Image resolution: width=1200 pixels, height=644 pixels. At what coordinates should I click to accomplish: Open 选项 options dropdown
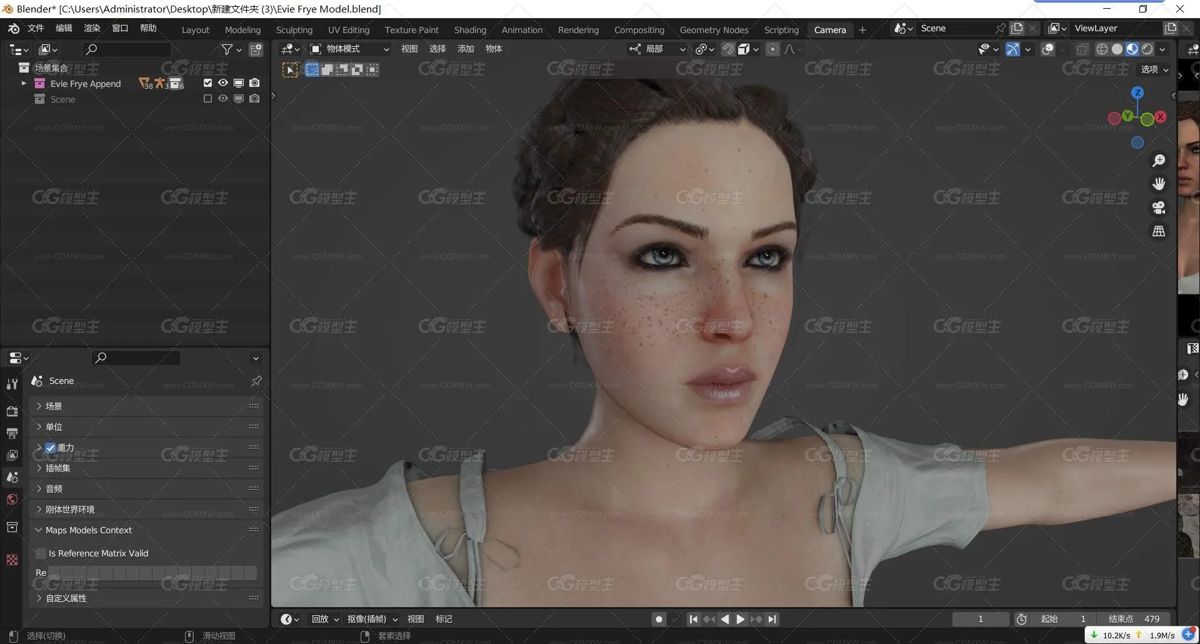pos(1154,69)
